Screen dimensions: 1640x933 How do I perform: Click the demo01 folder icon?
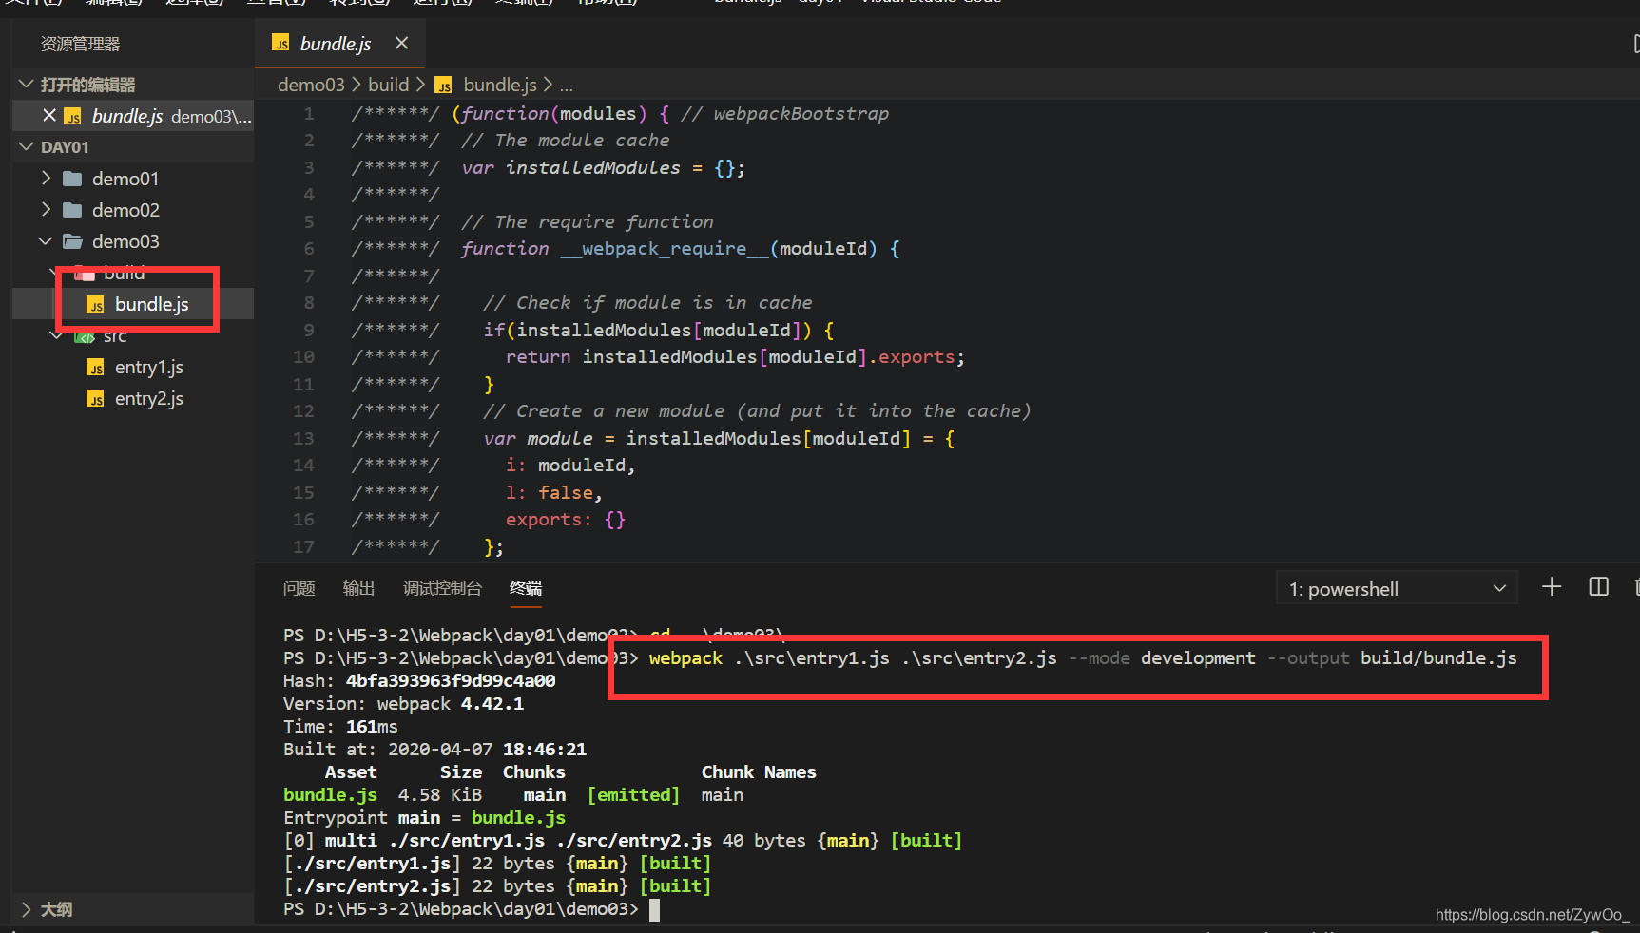pyautogui.click(x=72, y=179)
